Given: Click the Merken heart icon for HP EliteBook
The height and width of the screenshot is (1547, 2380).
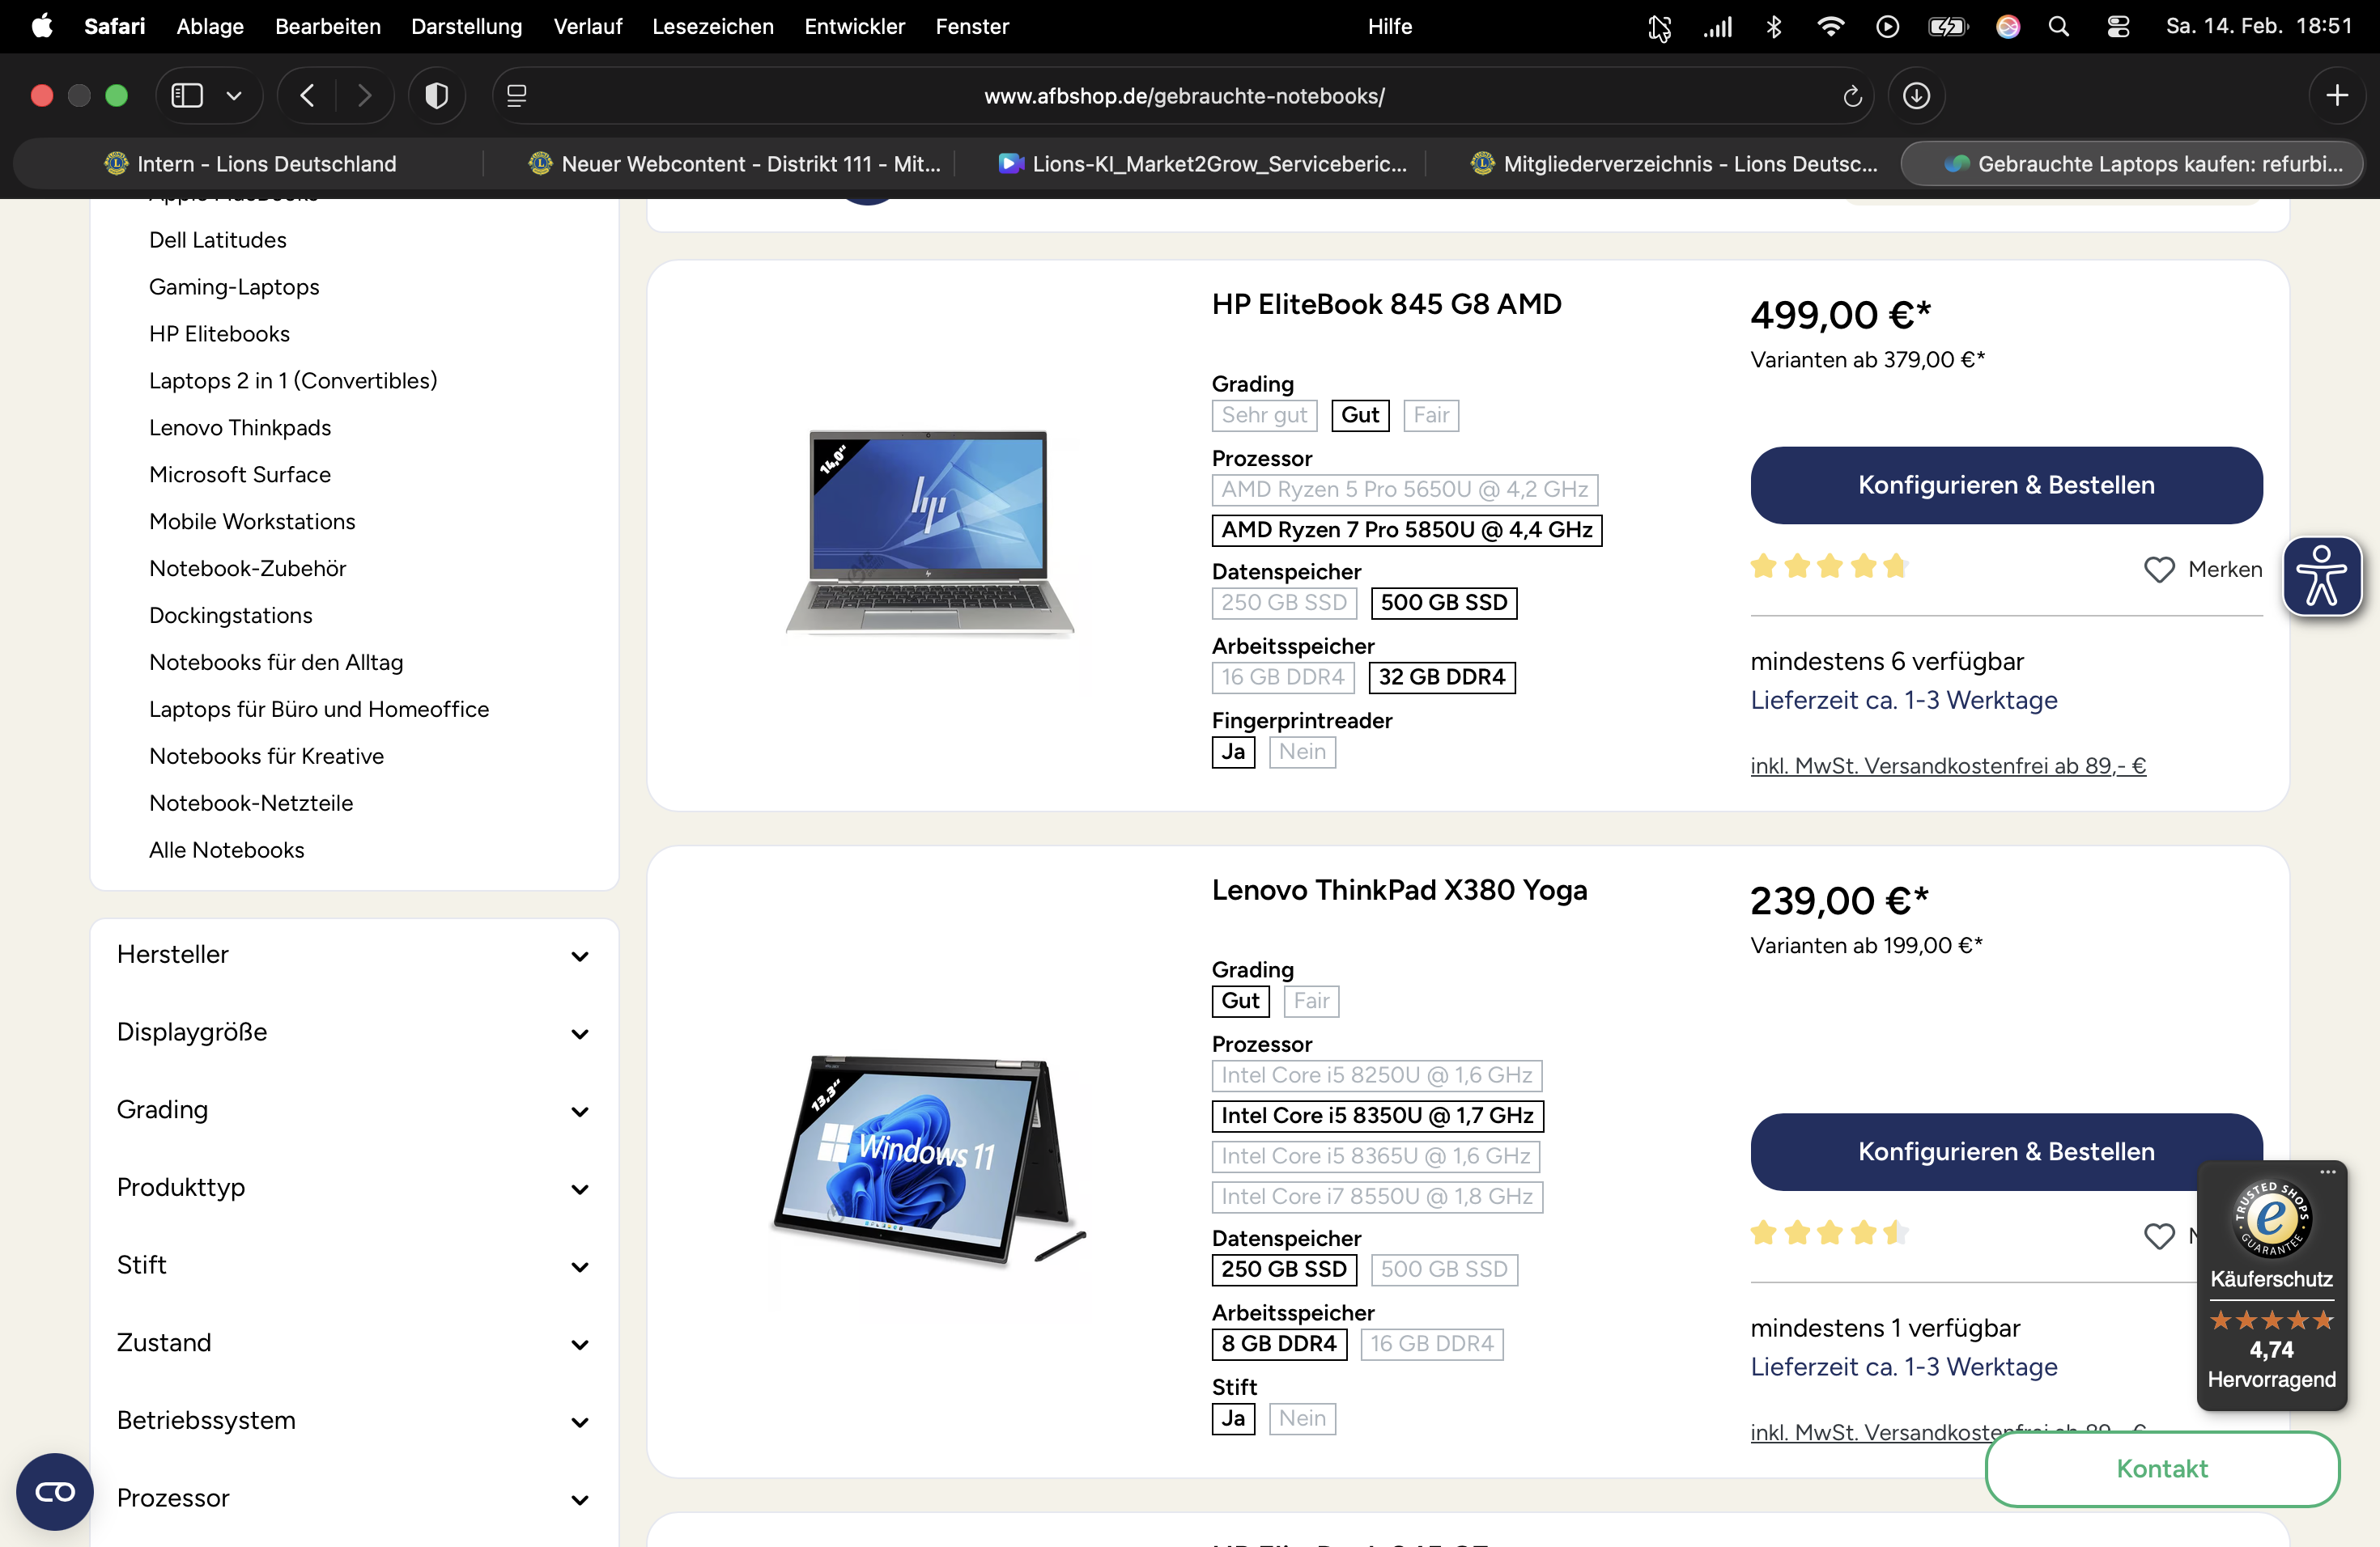Looking at the screenshot, I should point(2159,570).
